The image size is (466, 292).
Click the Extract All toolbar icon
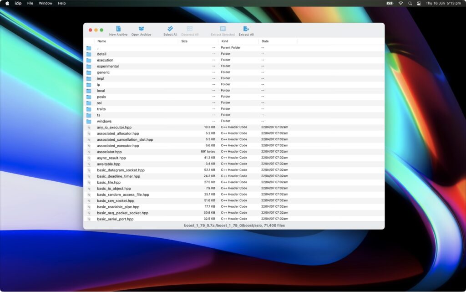pos(246,28)
